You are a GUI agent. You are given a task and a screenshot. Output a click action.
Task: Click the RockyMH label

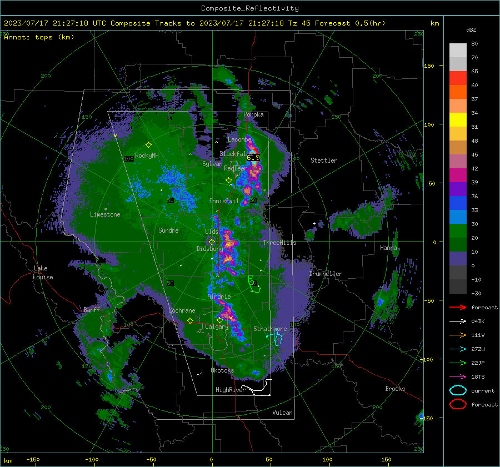147,155
